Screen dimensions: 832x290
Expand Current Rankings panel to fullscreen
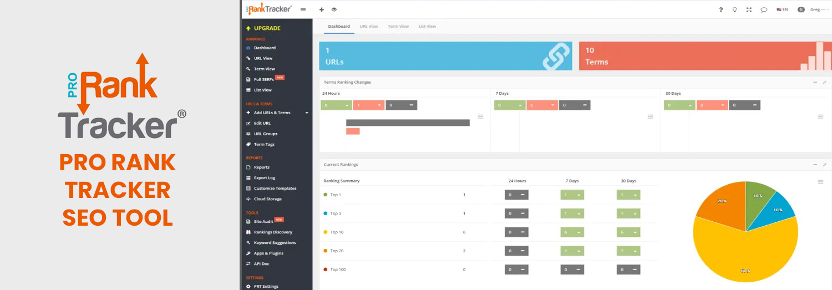coord(824,165)
